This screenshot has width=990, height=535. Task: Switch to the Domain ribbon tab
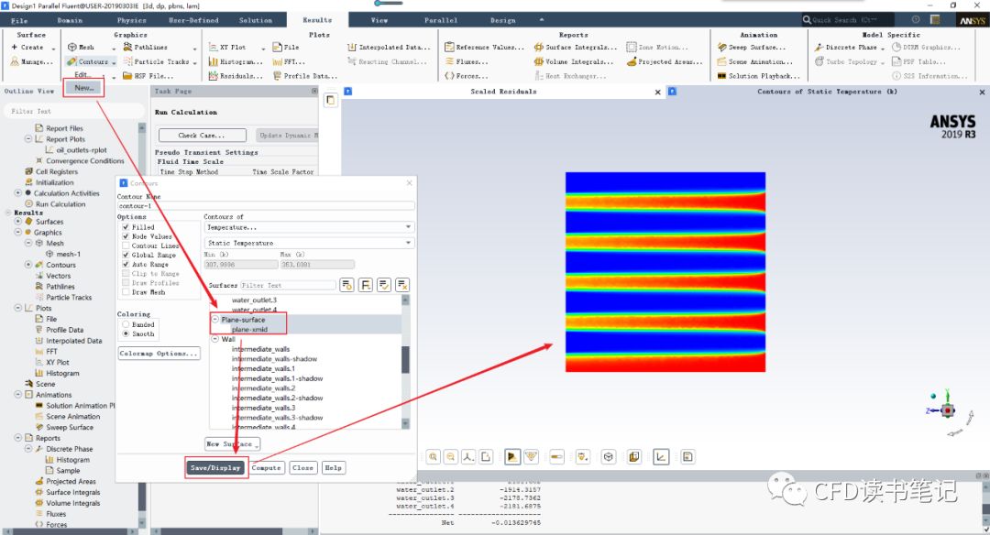pos(70,20)
